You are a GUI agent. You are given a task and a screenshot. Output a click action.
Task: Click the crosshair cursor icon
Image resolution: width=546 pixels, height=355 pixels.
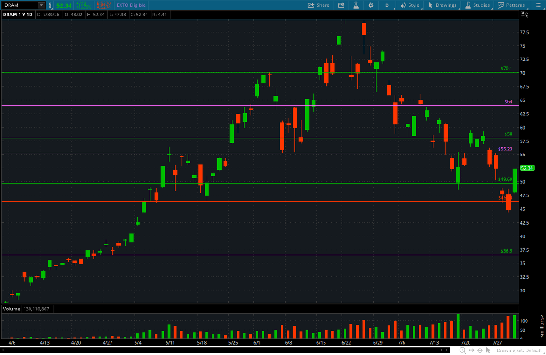click(480, 350)
